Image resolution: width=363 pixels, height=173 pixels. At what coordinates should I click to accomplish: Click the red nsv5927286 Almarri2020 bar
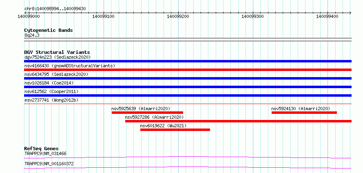(239, 121)
